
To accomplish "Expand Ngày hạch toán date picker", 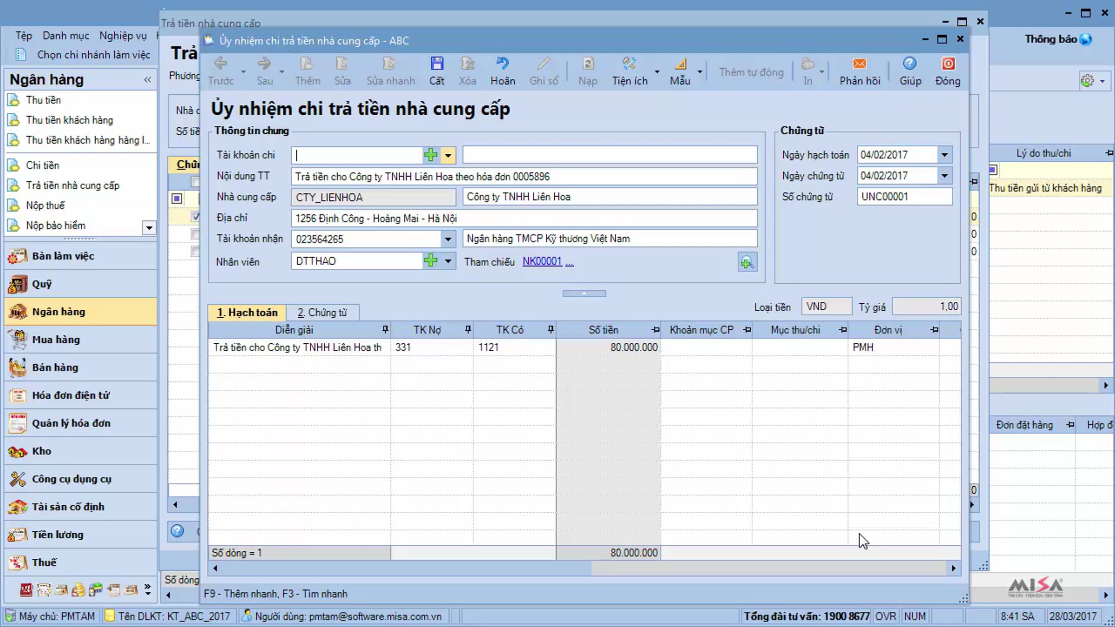I will 944,155.
